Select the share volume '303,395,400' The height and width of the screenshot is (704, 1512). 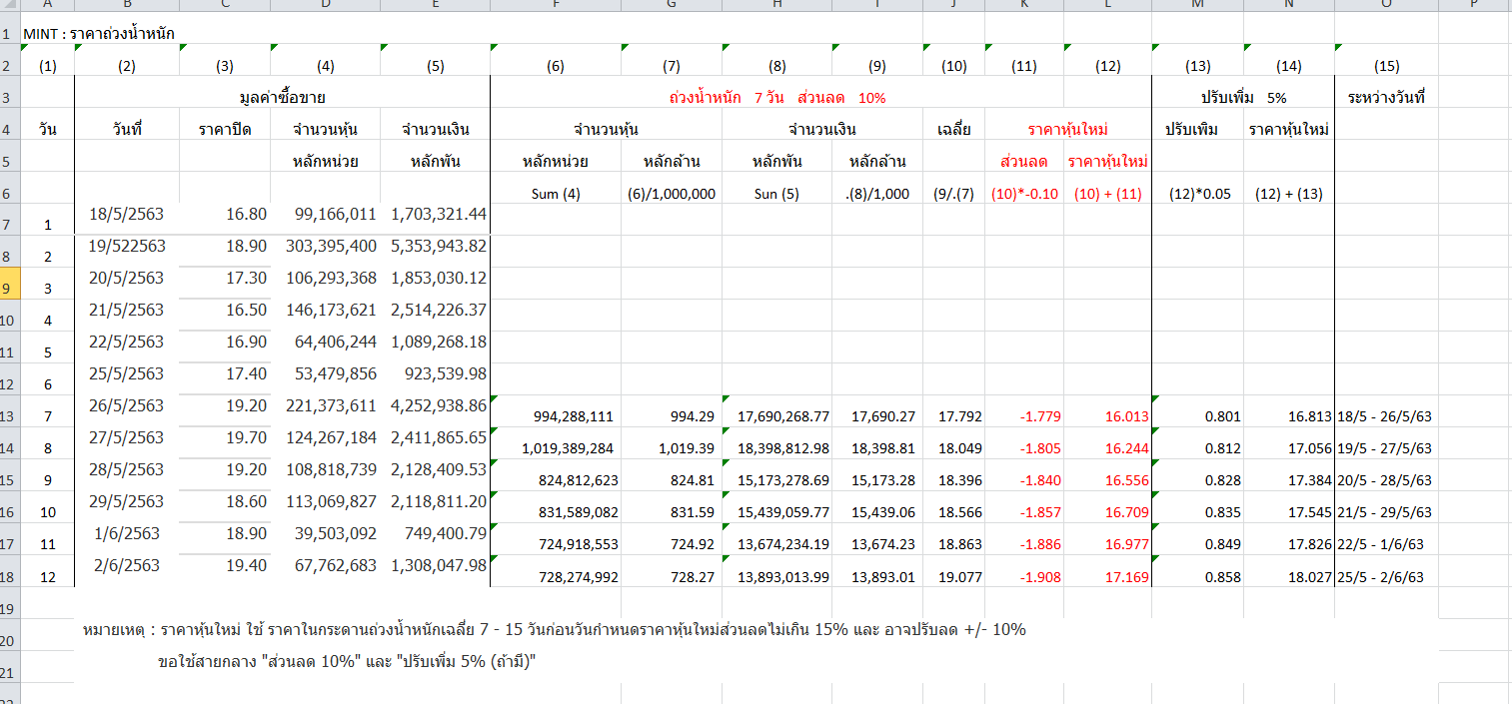[x=331, y=246]
